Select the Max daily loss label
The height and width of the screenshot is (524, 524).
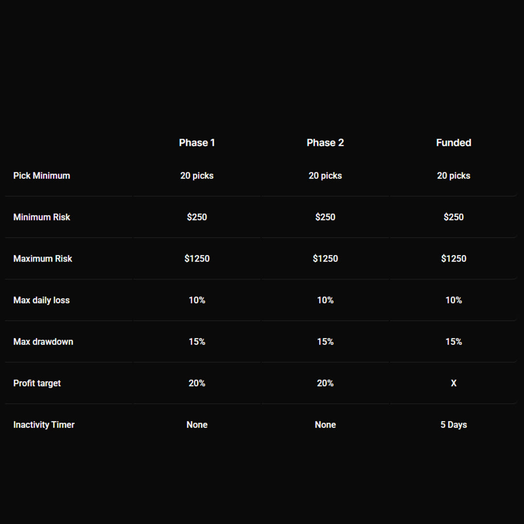[x=42, y=300]
